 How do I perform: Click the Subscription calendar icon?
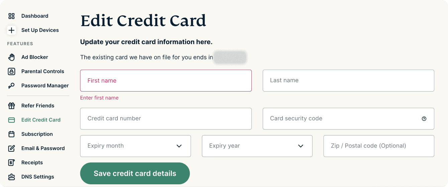pyautogui.click(x=11, y=134)
